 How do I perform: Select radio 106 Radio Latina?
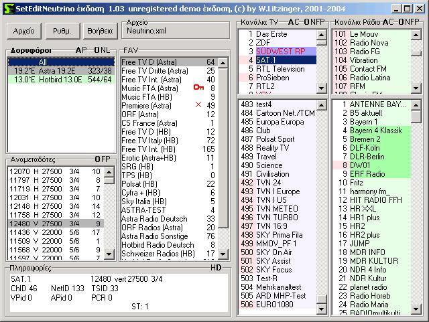pos(372,78)
